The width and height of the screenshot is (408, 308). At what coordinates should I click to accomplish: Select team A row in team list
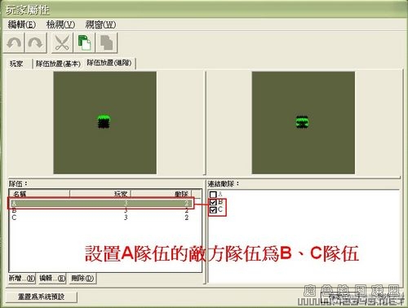[x=100, y=203]
